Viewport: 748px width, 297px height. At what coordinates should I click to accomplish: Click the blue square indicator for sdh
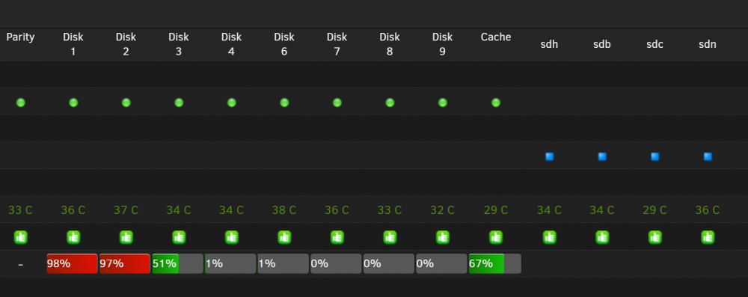tap(549, 156)
